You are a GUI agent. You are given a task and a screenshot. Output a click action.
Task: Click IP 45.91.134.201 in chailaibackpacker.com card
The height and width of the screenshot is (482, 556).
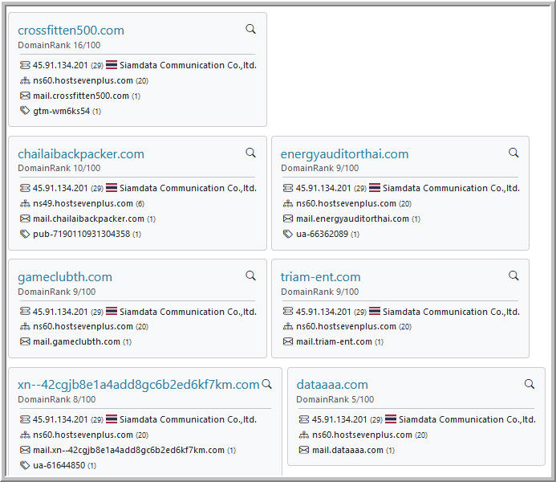click(x=60, y=189)
